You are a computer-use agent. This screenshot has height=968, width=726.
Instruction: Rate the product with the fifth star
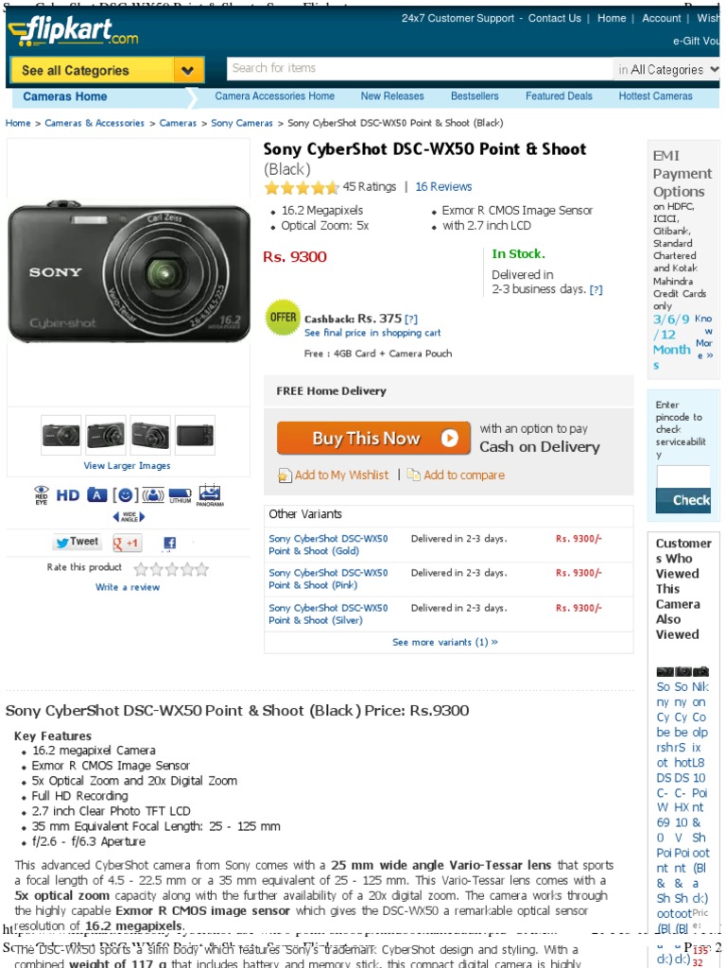click(x=202, y=568)
